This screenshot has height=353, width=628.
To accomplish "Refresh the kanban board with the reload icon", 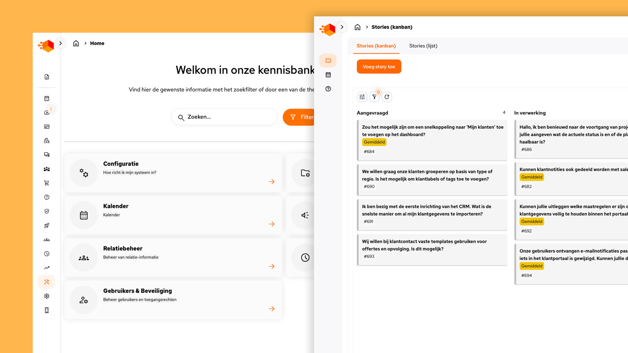I will (x=387, y=97).
